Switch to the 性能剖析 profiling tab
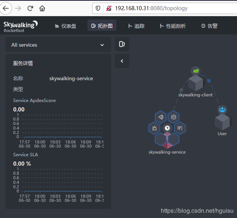 click(x=173, y=26)
